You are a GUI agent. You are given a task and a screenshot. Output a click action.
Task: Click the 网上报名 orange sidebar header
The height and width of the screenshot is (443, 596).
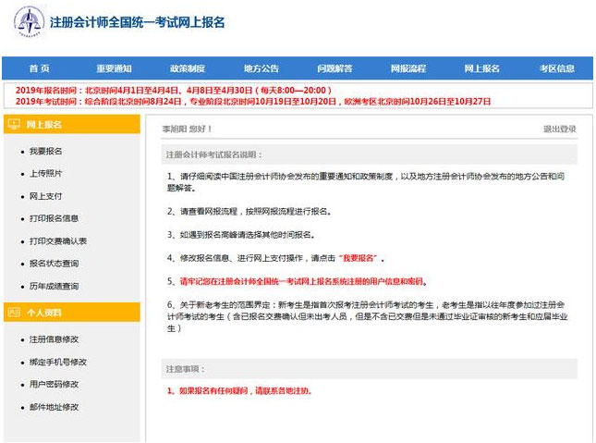click(72, 124)
